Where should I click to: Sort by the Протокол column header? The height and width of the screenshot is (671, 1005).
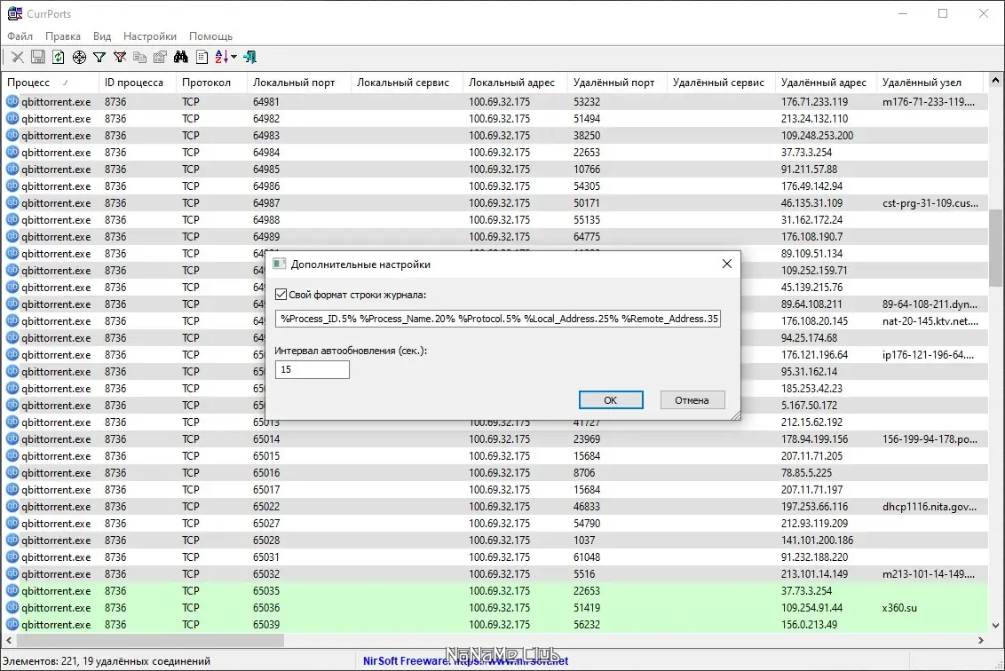[211, 82]
